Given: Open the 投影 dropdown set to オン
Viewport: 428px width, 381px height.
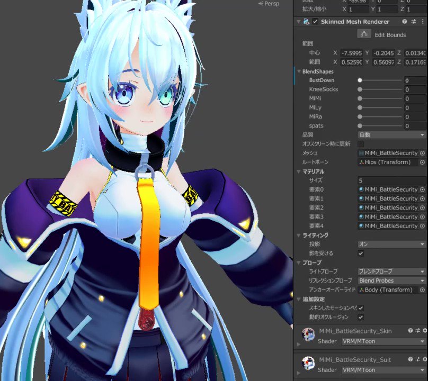Looking at the screenshot, I should pos(391,244).
